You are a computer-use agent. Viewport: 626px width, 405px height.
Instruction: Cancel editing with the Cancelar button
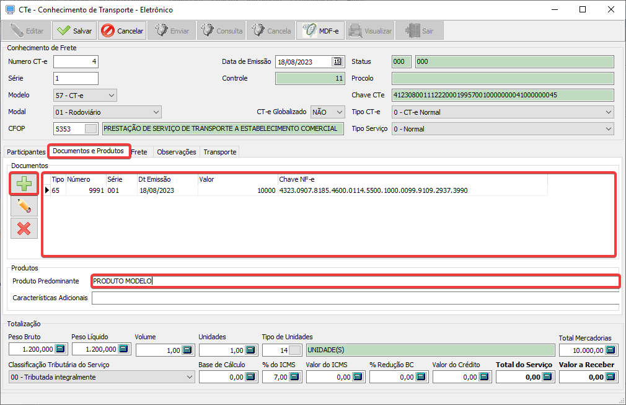pos(122,31)
